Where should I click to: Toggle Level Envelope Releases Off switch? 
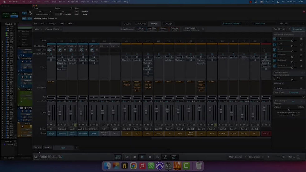coord(293,101)
